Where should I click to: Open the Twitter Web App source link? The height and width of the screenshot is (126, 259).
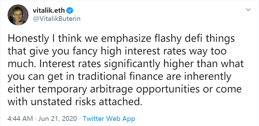point(109,118)
